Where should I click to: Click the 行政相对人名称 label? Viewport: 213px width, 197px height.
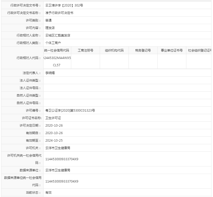(x=29, y=35)
